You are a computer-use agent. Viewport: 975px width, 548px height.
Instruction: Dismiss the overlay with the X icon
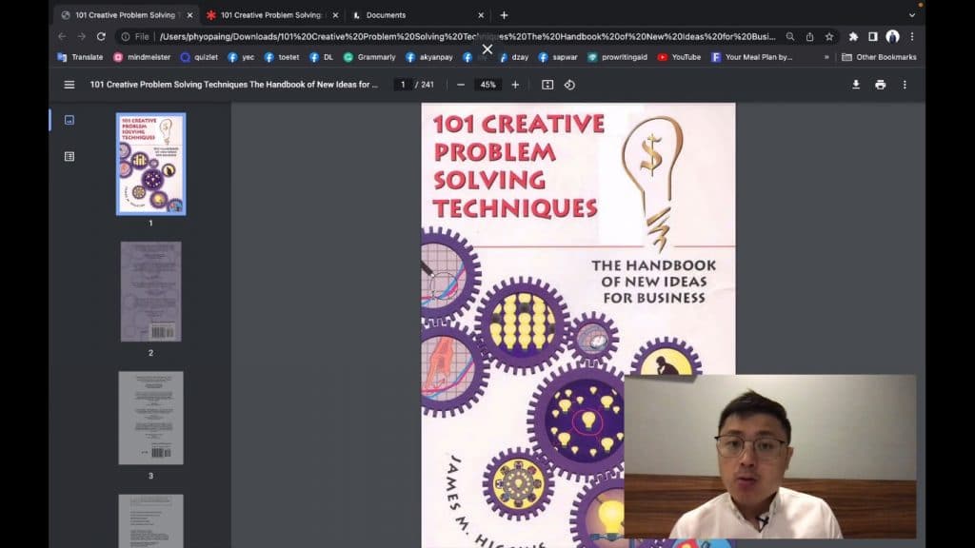(487, 49)
